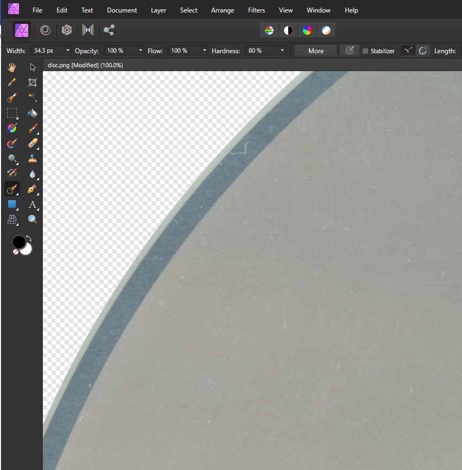Activate the Clone stamp tool

click(x=33, y=158)
